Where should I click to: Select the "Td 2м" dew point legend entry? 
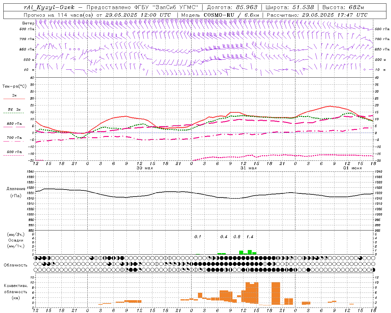pyautogui.click(x=14, y=109)
